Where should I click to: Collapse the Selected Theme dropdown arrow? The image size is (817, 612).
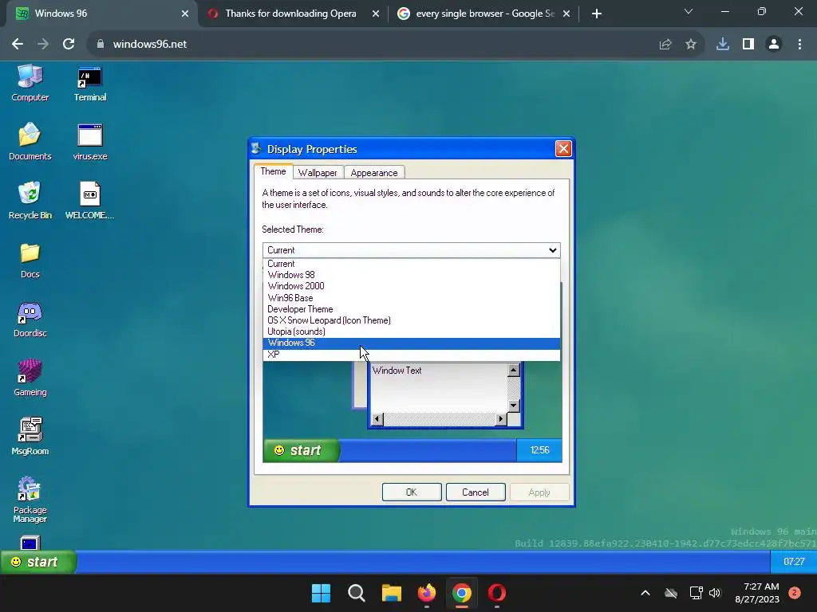[552, 250]
